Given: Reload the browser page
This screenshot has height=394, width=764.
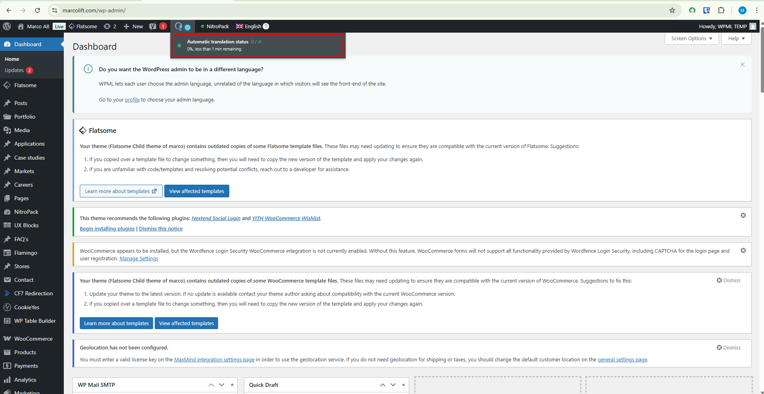Looking at the screenshot, I should [37, 10].
